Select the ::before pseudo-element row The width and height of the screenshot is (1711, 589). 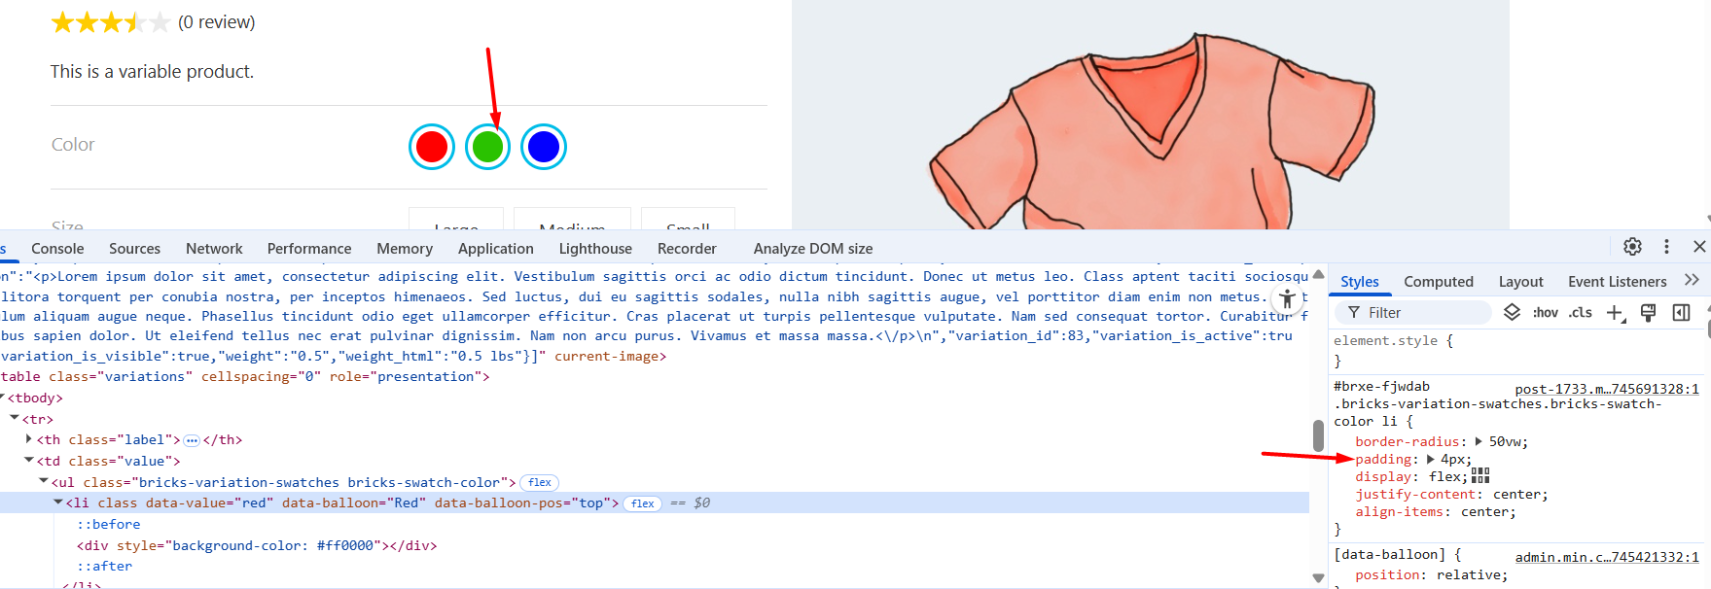(x=109, y=524)
